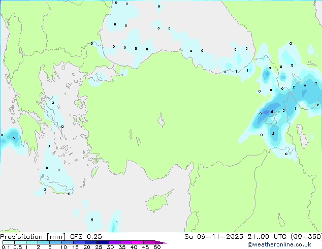The height and width of the screenshot is (249, 322).
Task: Click the above-50 arrow tip of legend
Action: pos(161,242)
